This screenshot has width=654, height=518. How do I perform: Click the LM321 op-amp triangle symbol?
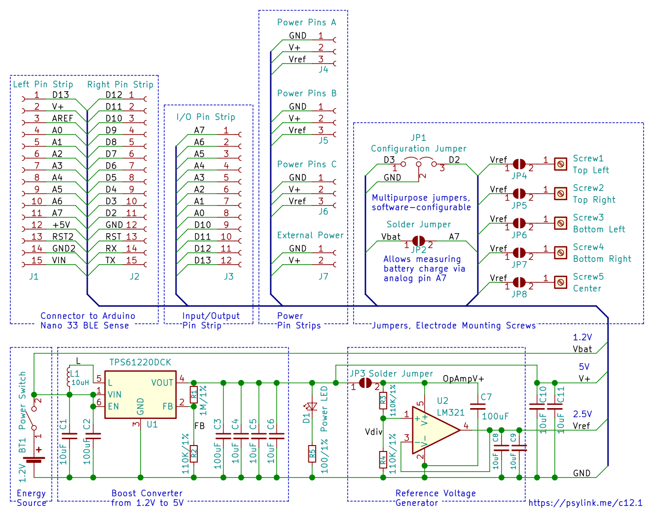coord(436,430)
